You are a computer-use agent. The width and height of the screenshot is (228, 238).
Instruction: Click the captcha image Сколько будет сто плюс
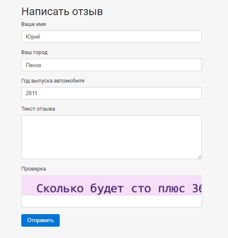[x=111, y=185]
